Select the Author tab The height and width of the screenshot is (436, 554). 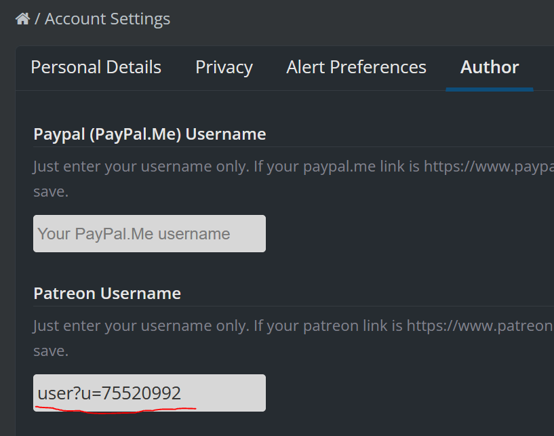(490, 67)
